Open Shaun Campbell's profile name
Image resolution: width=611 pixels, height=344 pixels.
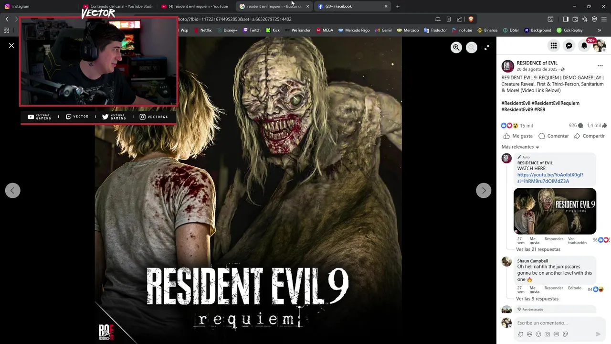tap(533, 261)
